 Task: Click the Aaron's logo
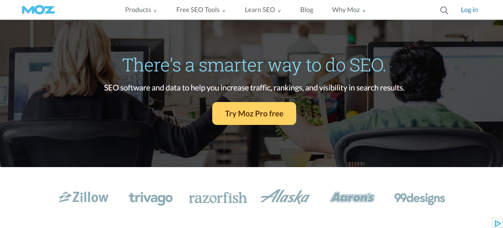[x=352, y=197]
